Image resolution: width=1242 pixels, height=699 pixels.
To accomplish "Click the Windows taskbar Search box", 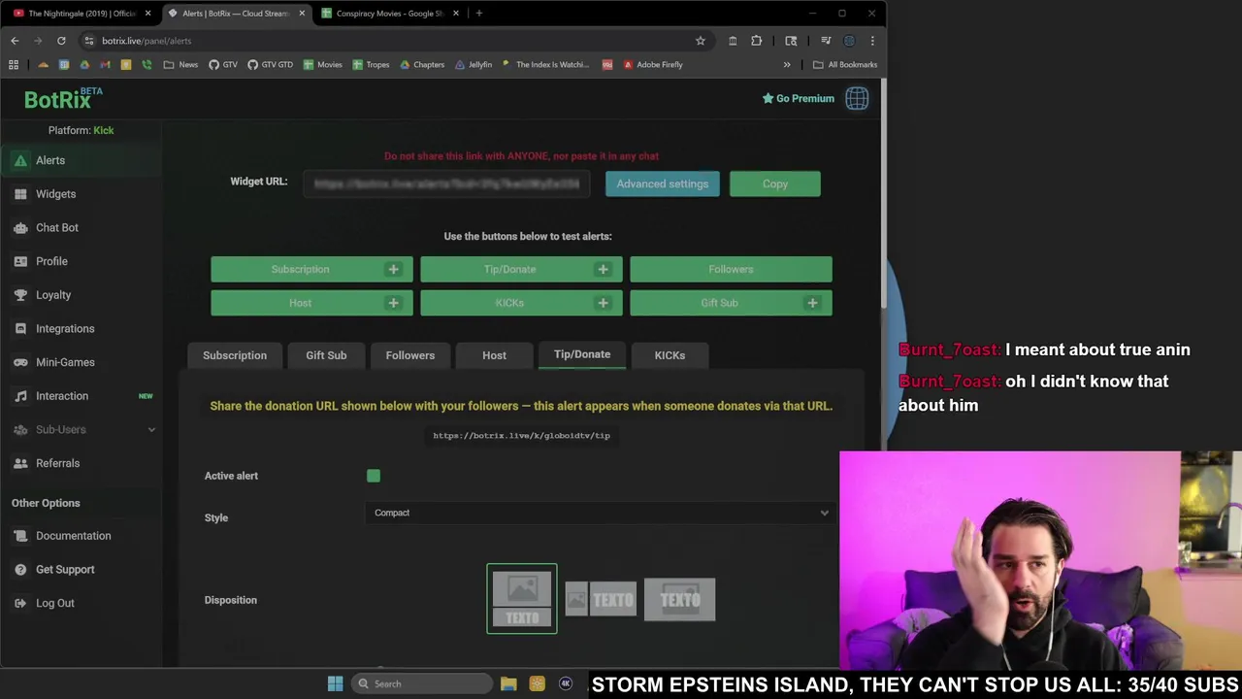I will pos(420,683).
